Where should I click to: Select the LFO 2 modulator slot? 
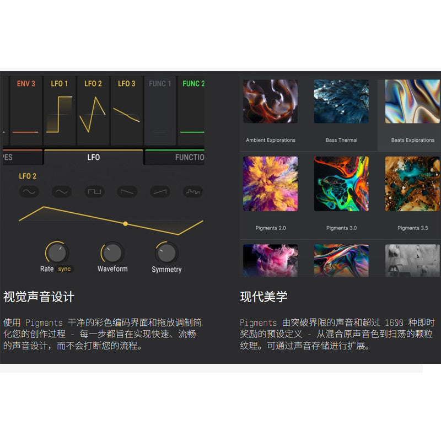[x=93, y=111]
